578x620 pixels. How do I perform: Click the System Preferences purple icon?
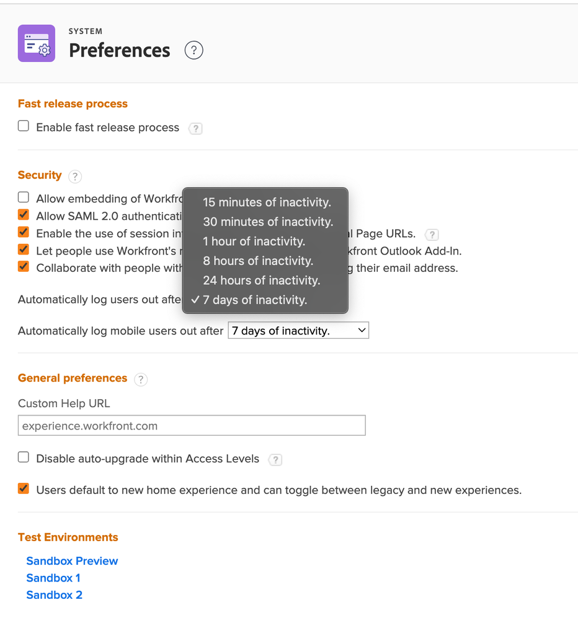pos(37,43)
